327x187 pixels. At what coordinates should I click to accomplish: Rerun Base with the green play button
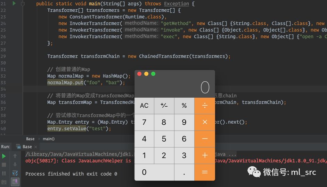4,156
